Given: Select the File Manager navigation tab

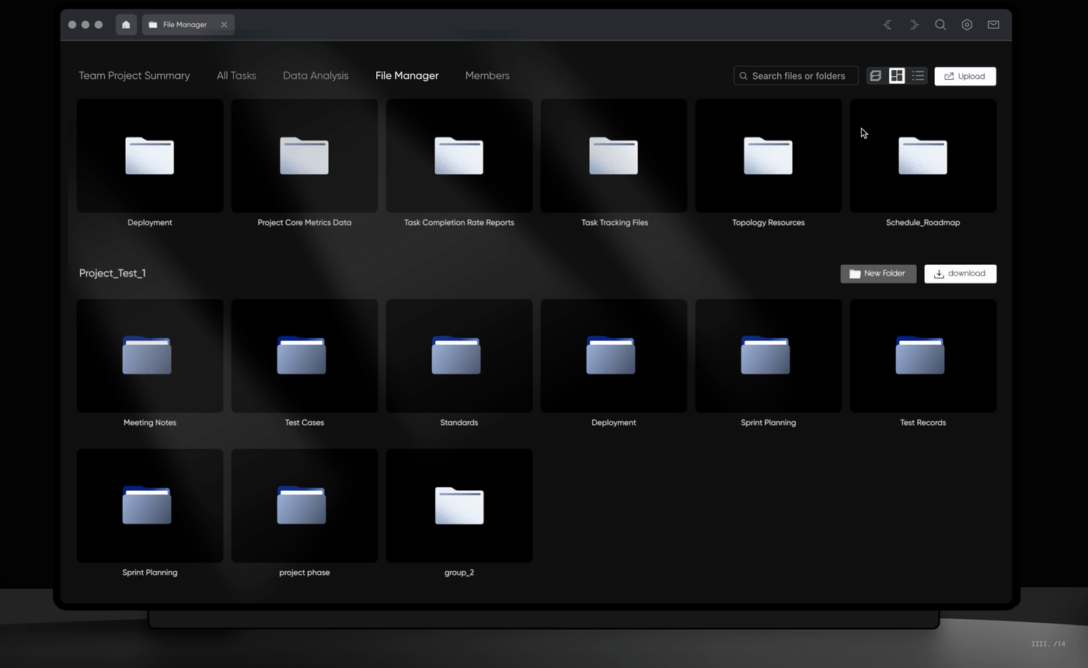Looking at the screenshot, I should coord(407,75).
